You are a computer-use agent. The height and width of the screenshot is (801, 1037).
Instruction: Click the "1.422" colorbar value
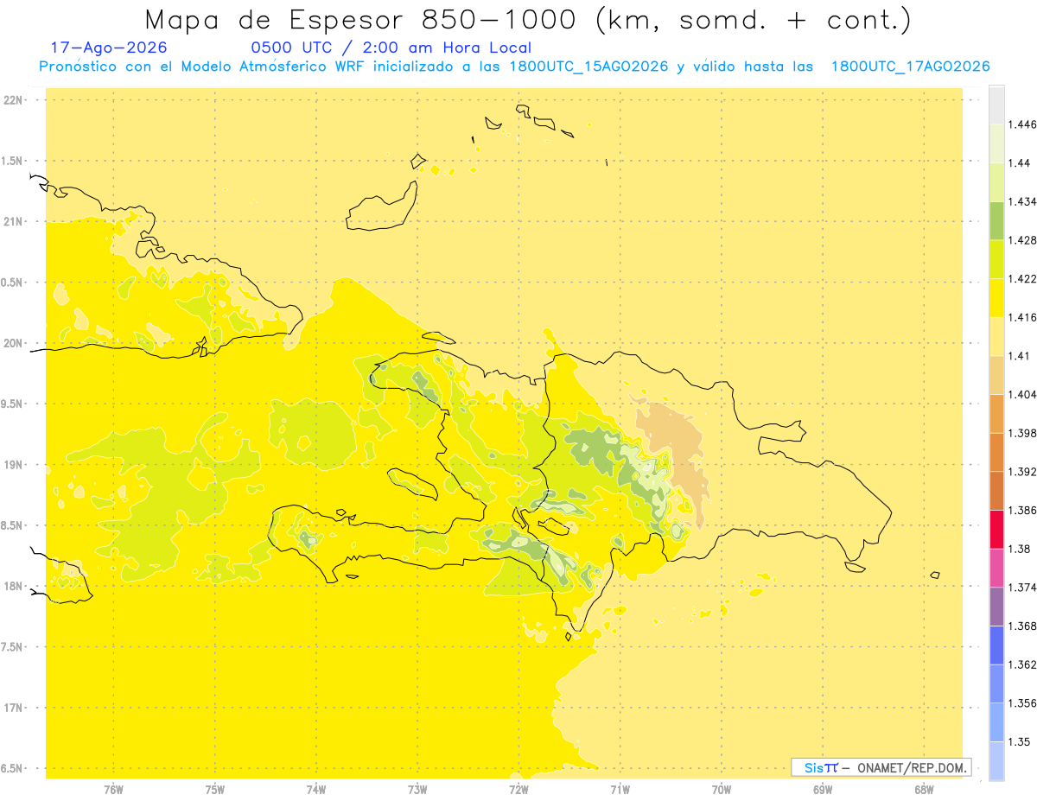[1023, 279]
